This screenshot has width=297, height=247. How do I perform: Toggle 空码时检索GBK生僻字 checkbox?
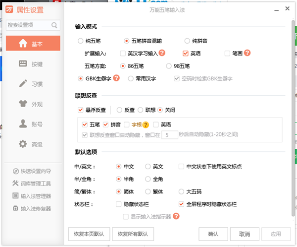click(177, 78)
